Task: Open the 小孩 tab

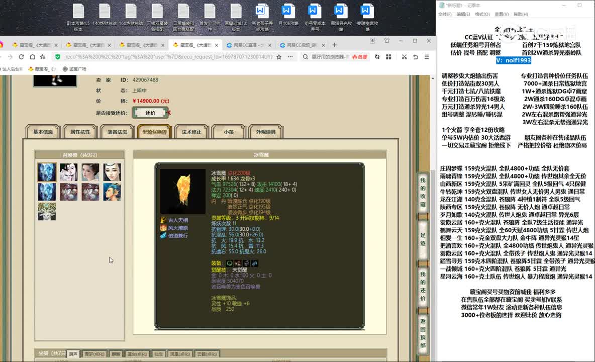Action: click(229, 132)
